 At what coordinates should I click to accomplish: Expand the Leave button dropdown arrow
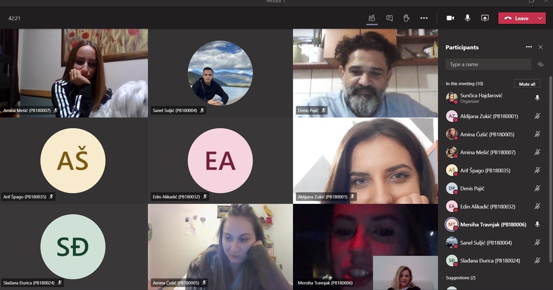coord(540,18)
